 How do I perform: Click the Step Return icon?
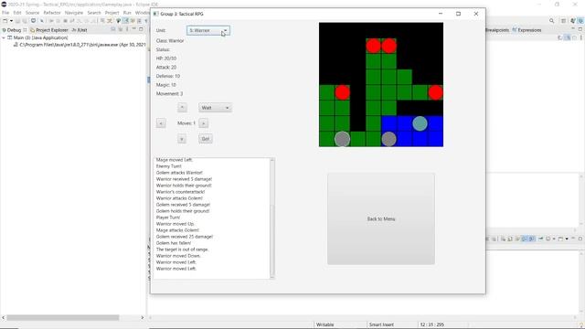tap(93, 21)
